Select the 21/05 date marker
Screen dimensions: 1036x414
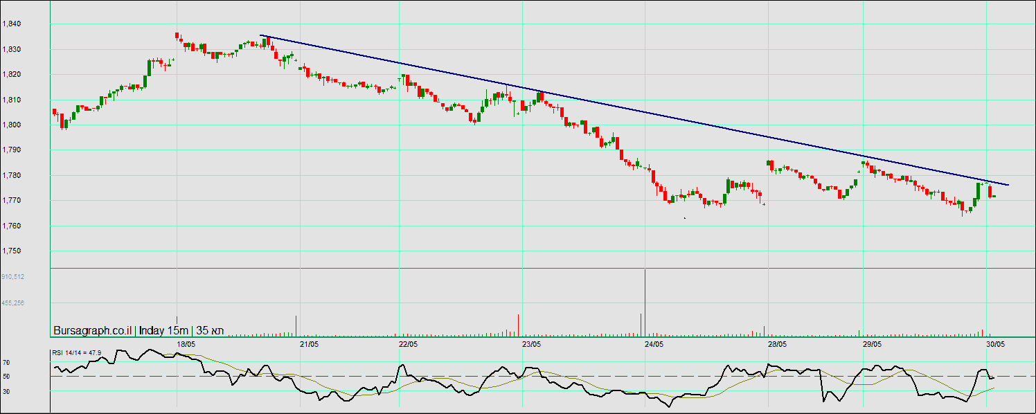[309, 343]
